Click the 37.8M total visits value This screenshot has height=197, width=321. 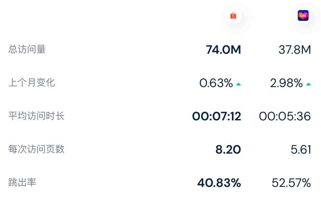click(x=295, y=50)
